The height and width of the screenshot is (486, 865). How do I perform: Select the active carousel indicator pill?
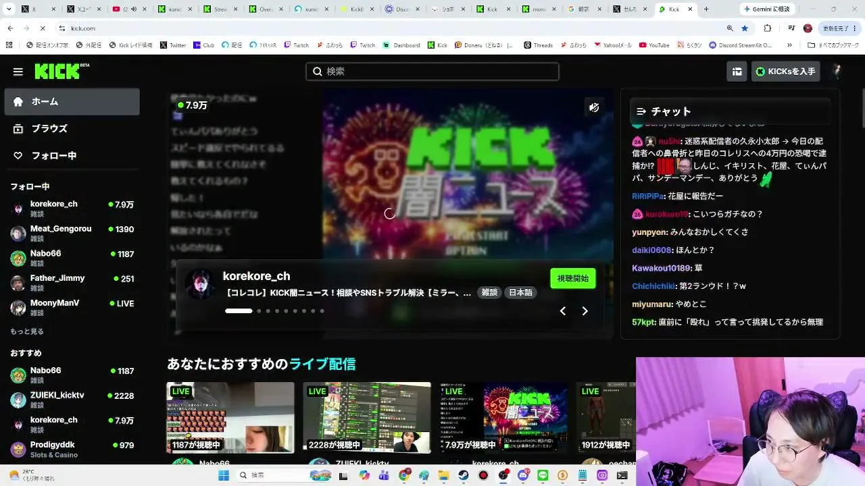click(239, 311)
